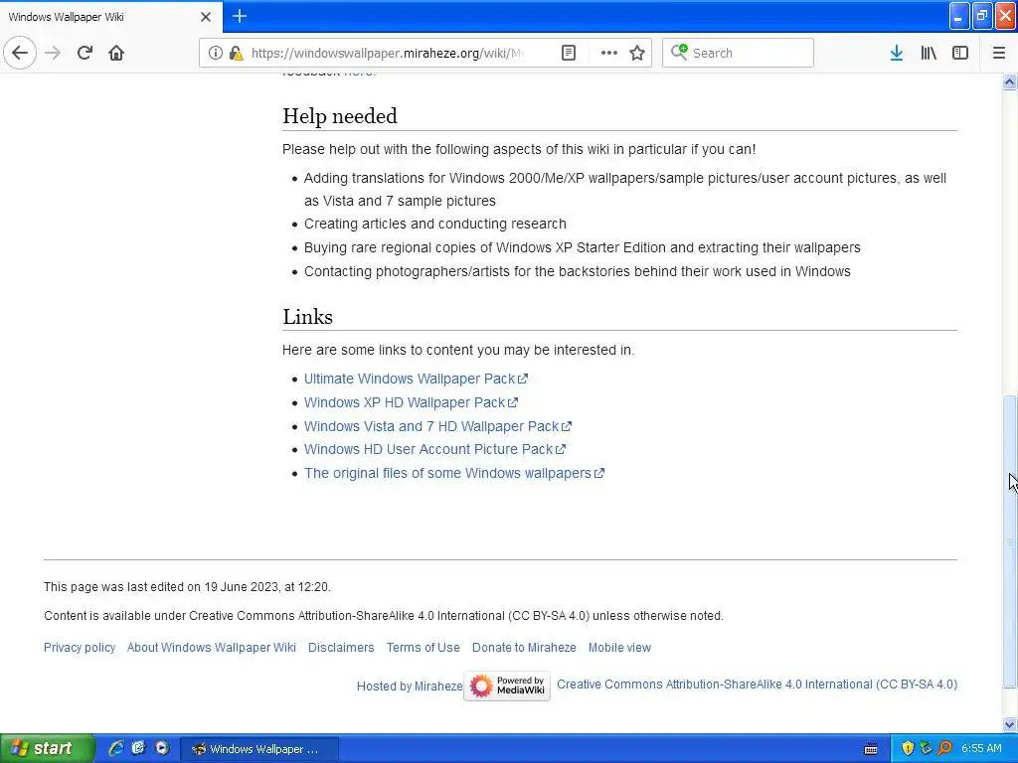Open Windows HD User Account Picture Pack
The height and width of the screenshot is (763, 1018).
(434, 450)
